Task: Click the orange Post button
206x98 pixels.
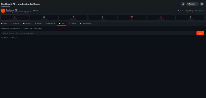Action: [200, 33]
